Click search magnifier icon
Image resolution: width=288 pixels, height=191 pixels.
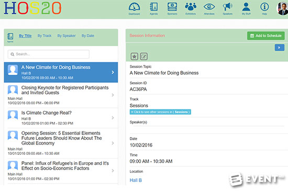pyautogui.click(x=13, y=54)
